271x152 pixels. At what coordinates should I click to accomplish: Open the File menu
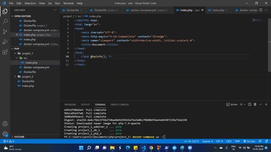click(11, 3)
